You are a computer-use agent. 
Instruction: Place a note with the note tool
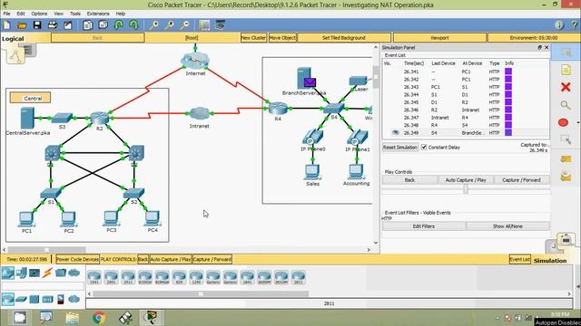coord(566,70)
